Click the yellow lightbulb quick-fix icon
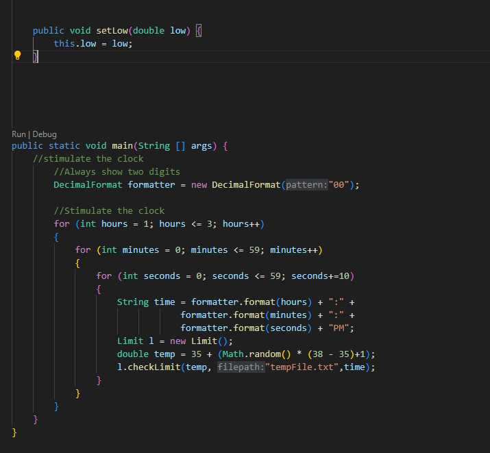The width and height of the screenshot is (490, 453). (18, 56)
